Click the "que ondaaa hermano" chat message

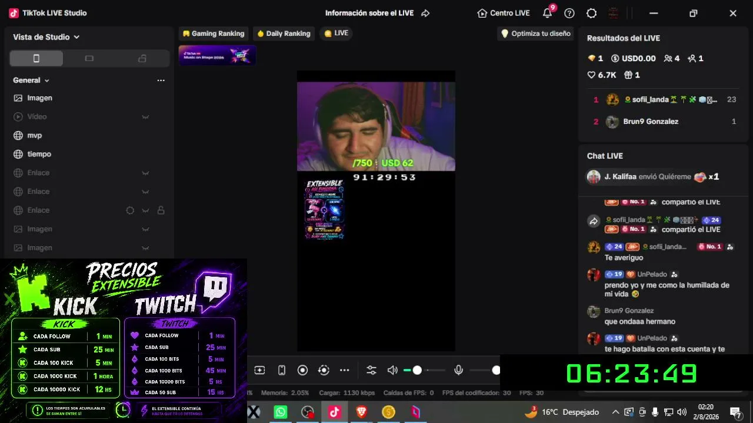coord(639,322)
